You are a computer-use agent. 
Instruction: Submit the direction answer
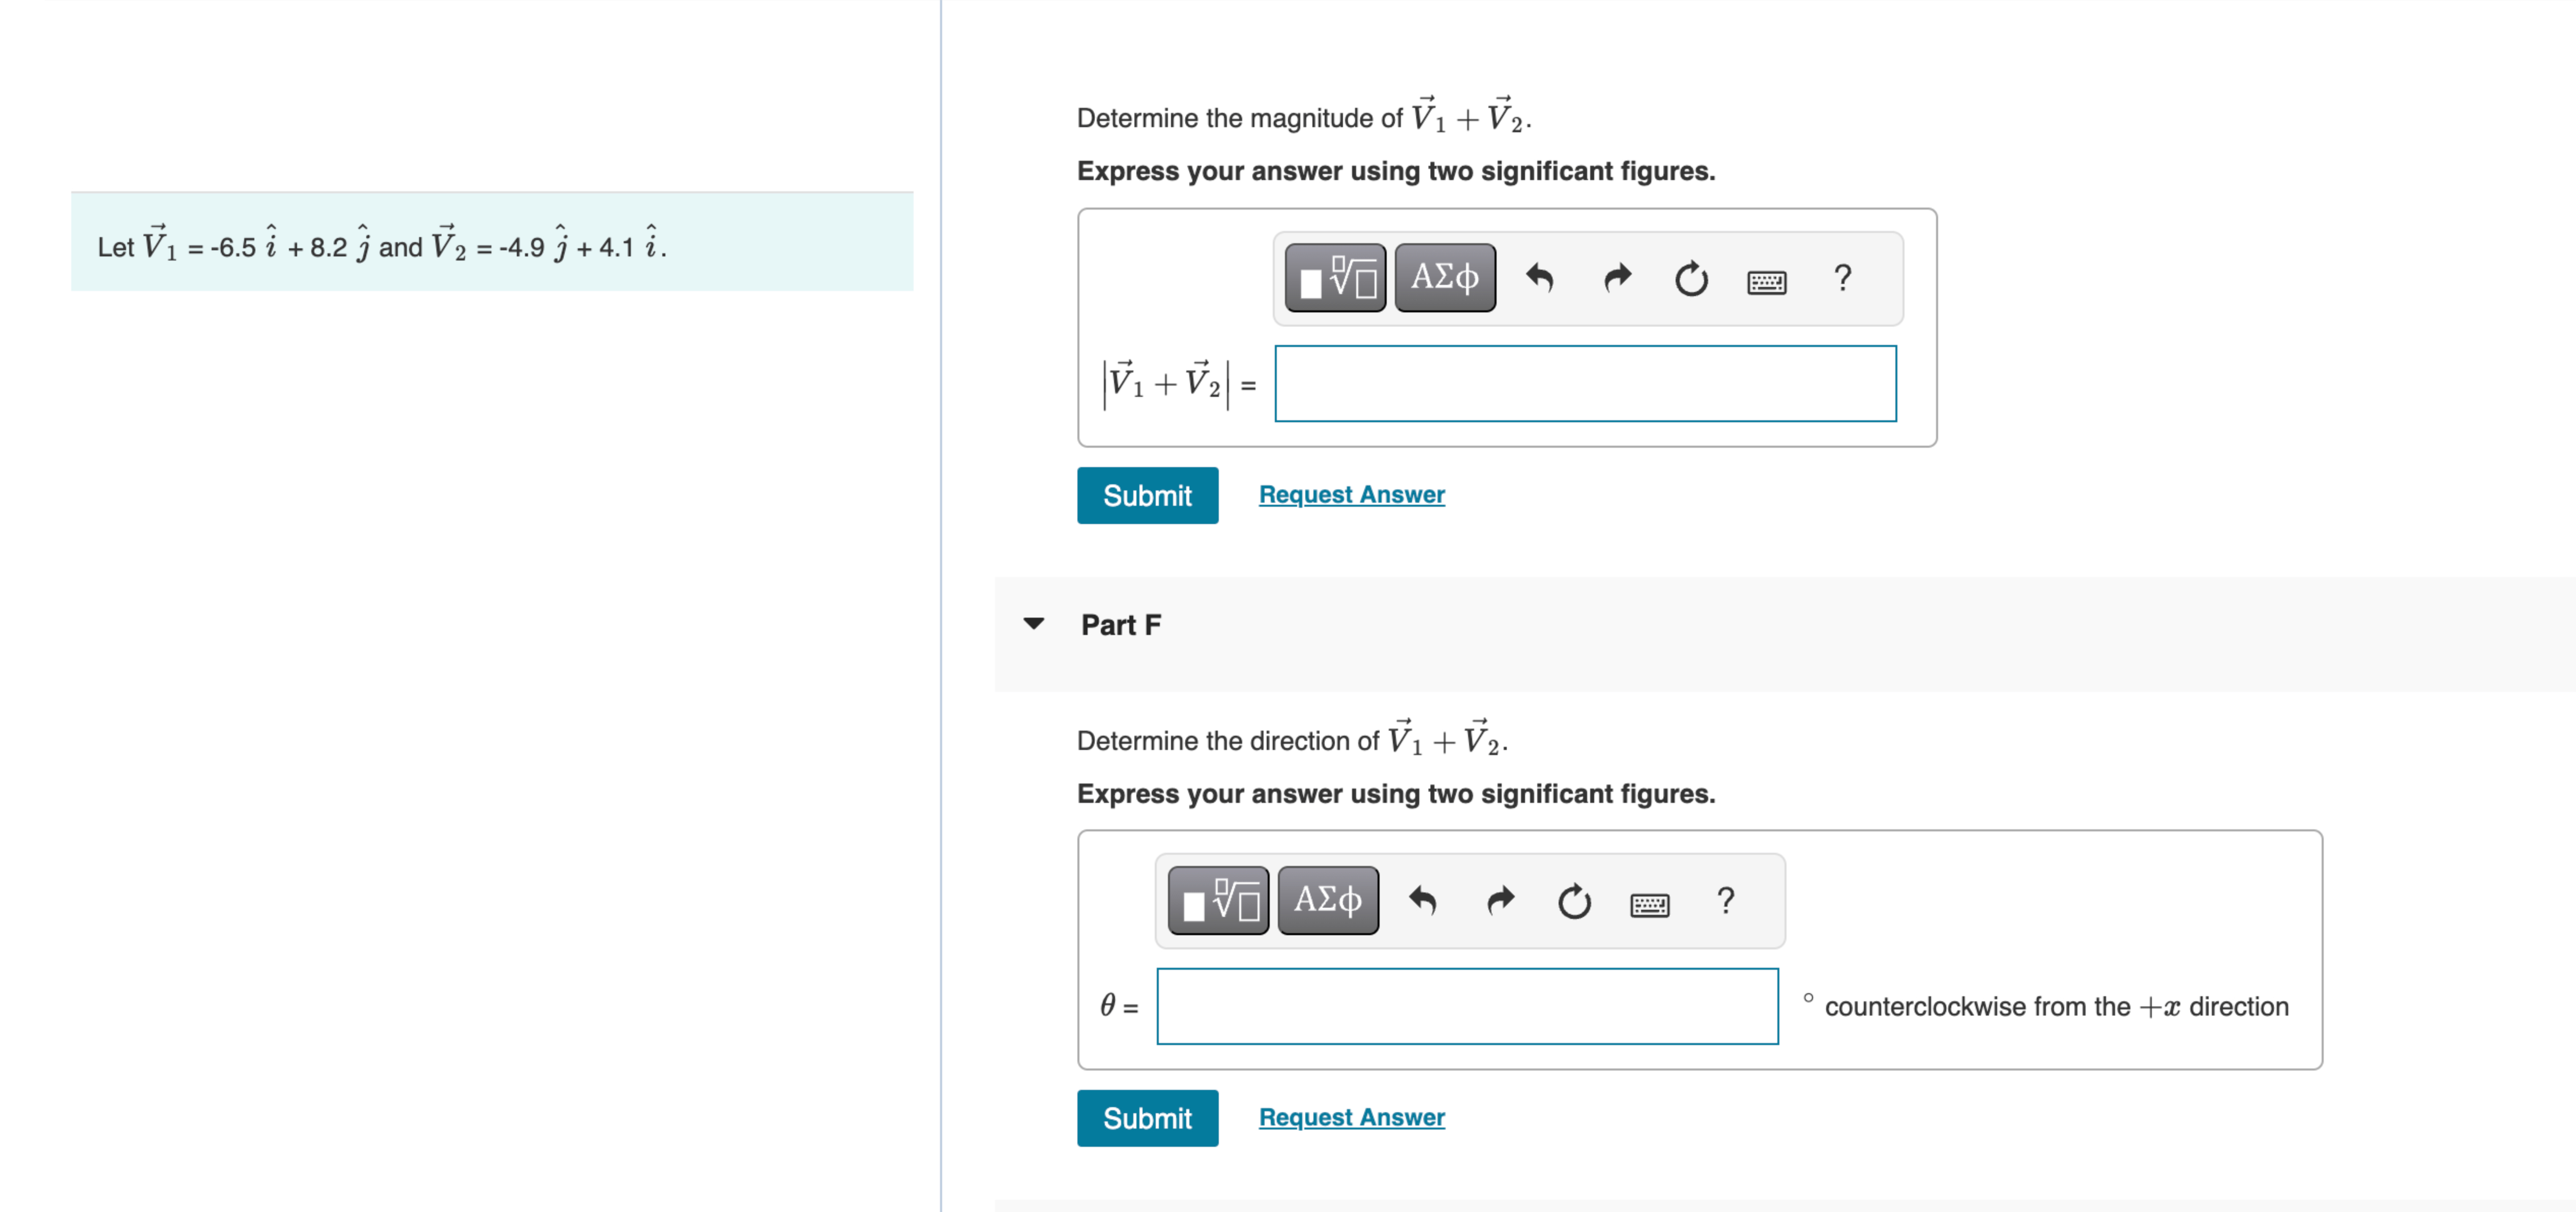tap(1147, 1118)
